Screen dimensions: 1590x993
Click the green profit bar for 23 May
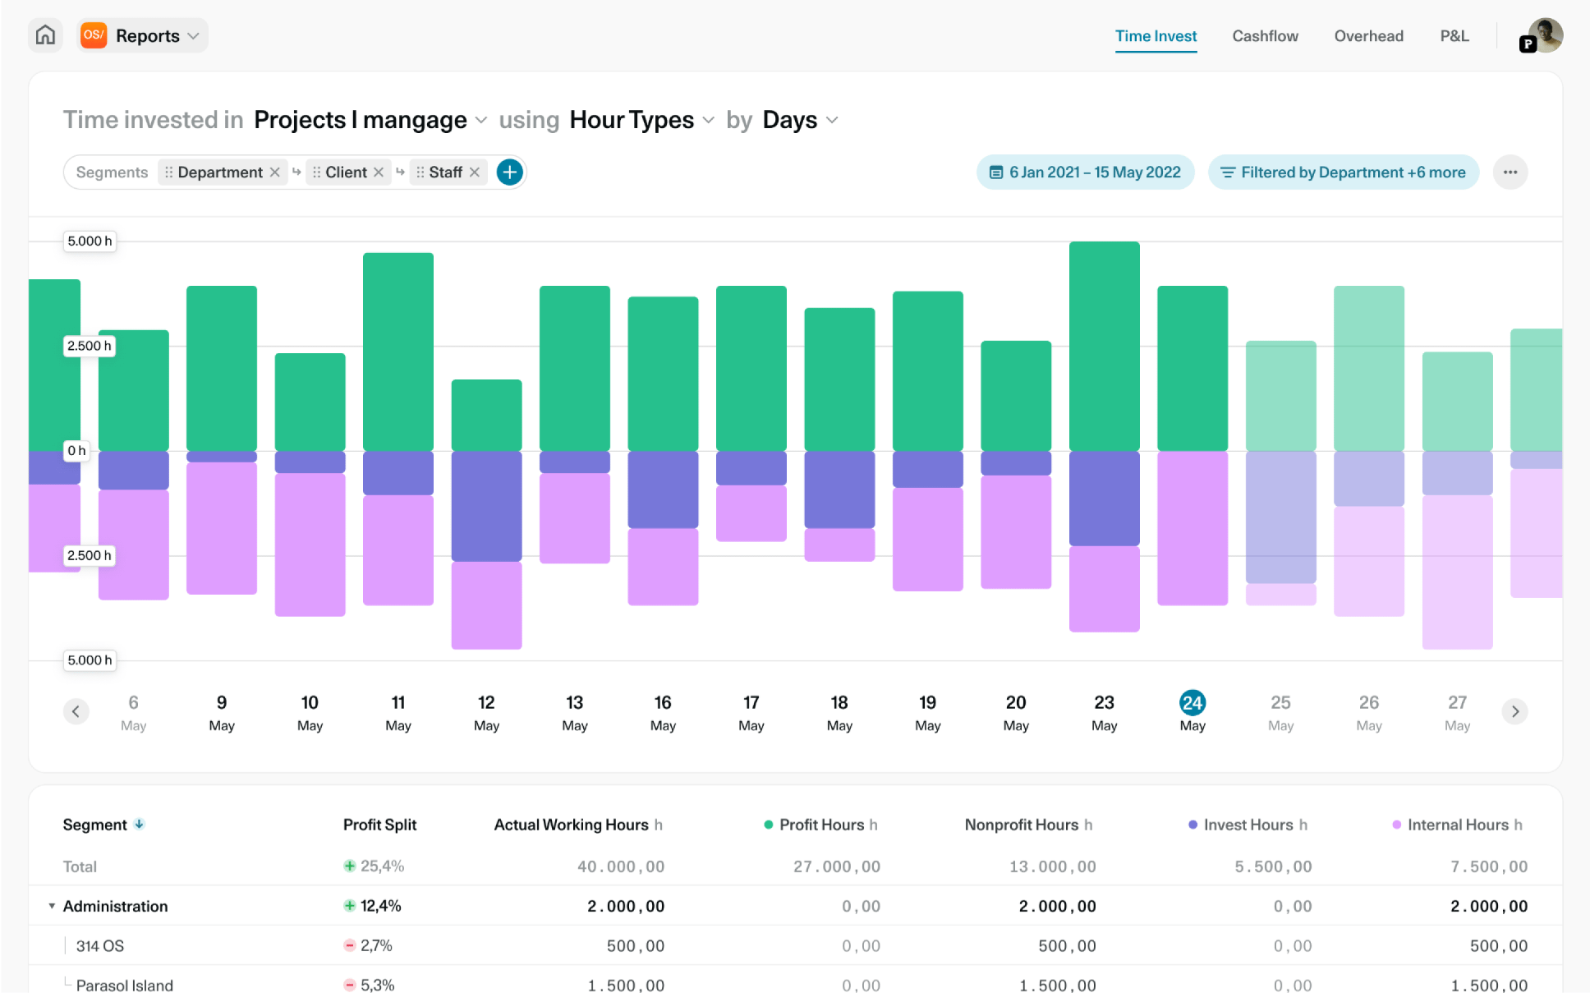(1105, 346)
